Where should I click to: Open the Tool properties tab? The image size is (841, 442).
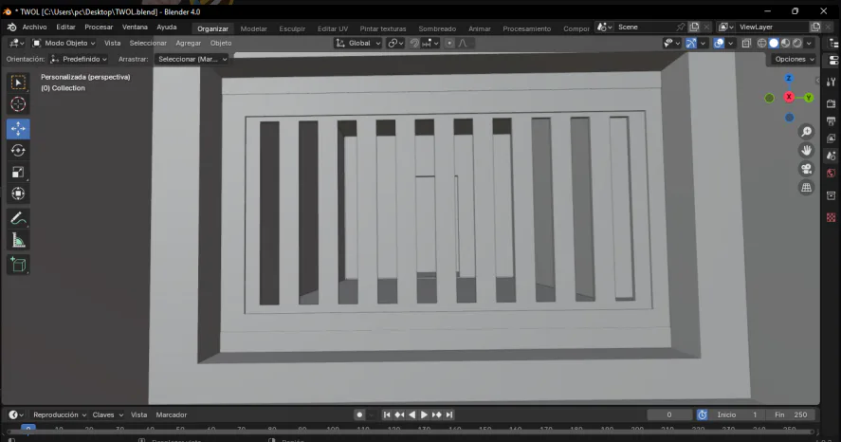coord(832,82)
